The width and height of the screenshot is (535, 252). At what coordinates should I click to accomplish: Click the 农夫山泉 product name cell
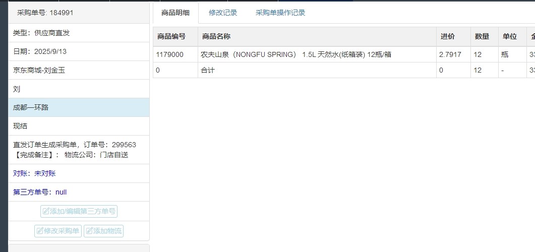point(295,54)
